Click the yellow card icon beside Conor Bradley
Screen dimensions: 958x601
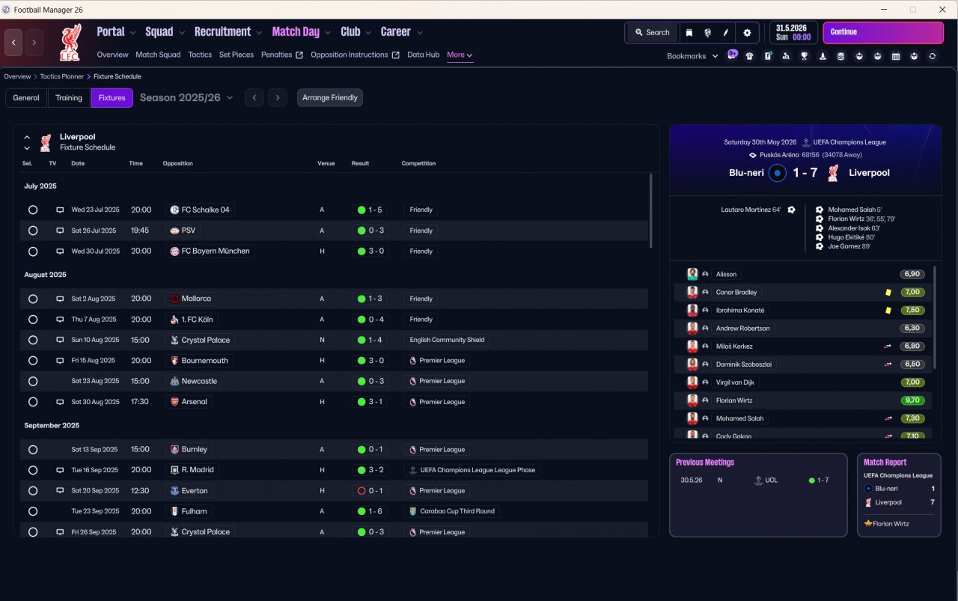click(x=888, y=293)
